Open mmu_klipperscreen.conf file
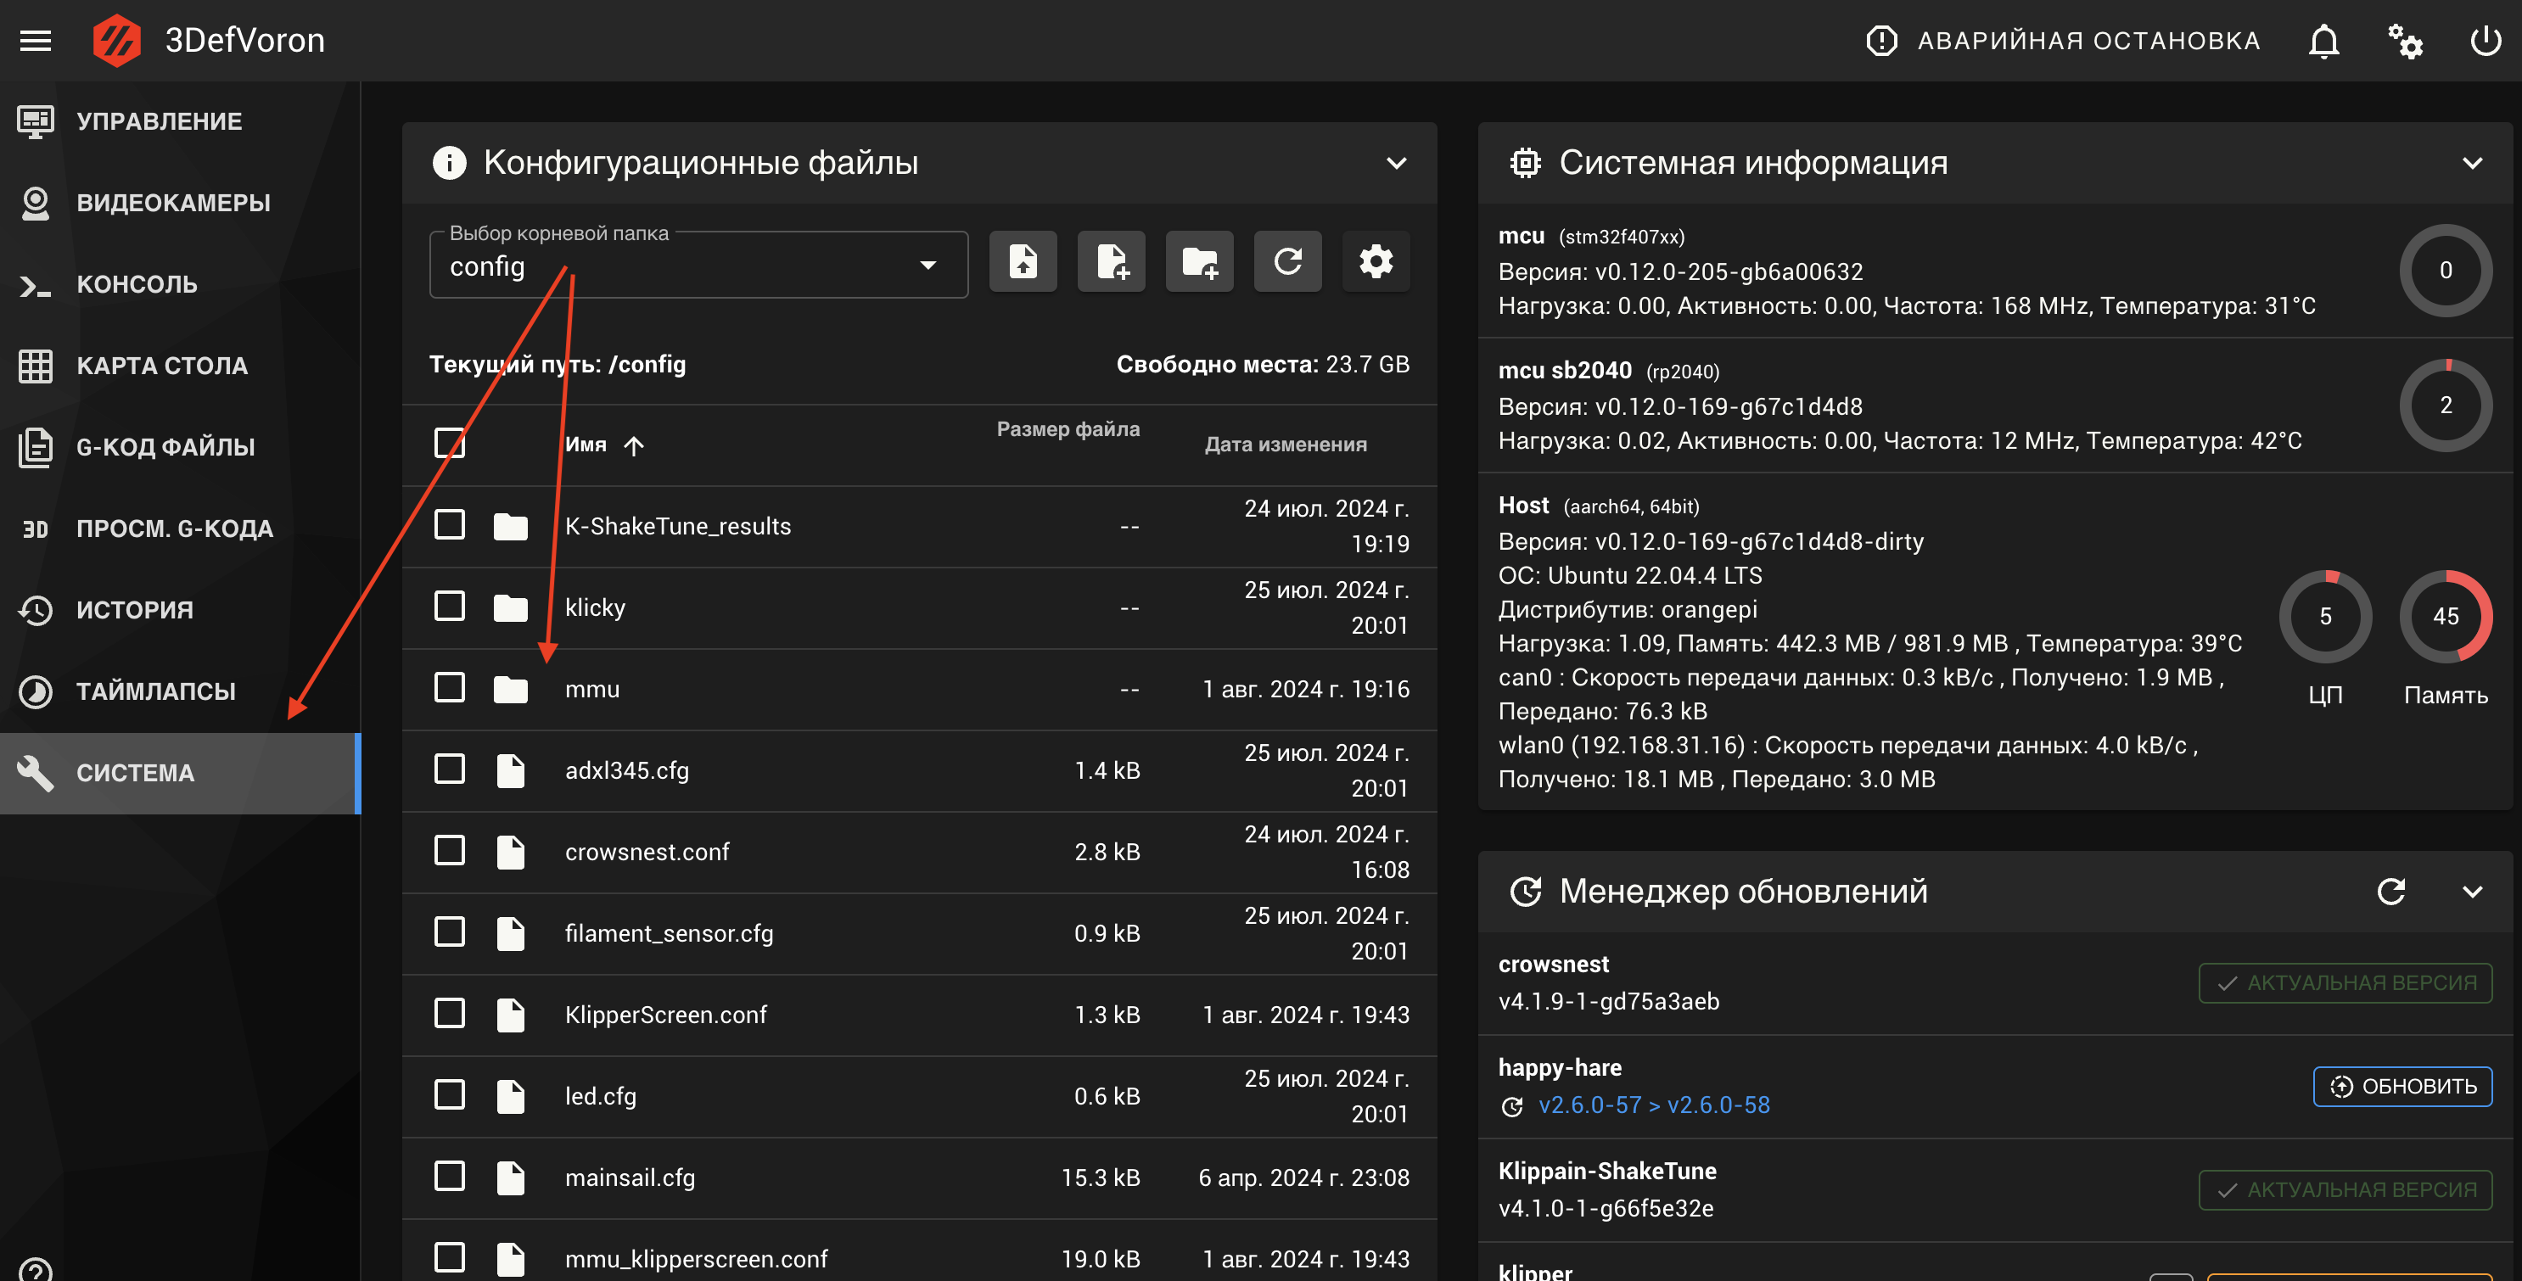This screenshot has width=2522, height=1281. (x=695, y=1260)
